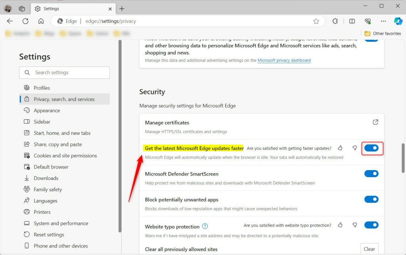Open the Settings and more ellipsis menu

coord(383,21)
